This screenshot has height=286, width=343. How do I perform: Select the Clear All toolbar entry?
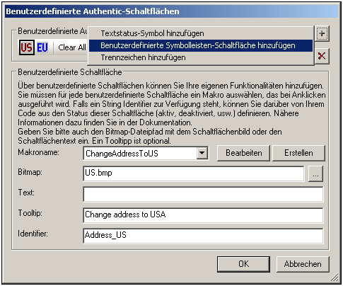(72, 47)
